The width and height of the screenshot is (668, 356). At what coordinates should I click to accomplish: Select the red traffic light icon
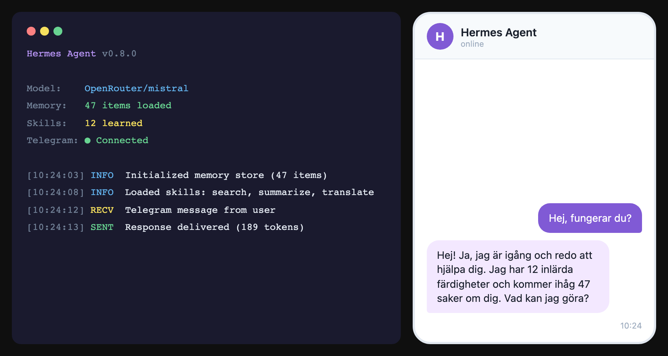(31, 31)
